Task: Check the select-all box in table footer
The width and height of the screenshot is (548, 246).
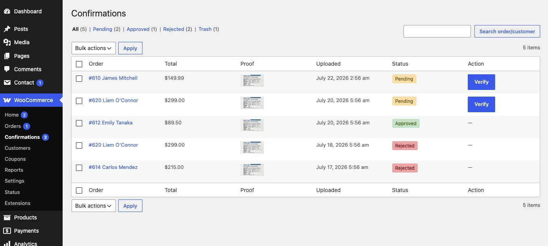Action: pyautogui.click(x=79, y=190)
